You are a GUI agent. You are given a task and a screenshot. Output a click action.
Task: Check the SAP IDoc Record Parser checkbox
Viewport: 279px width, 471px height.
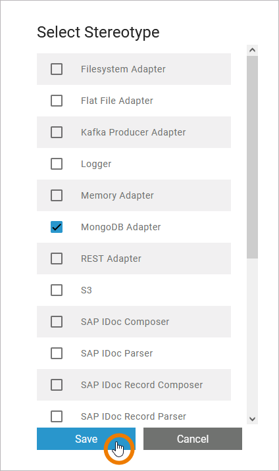click(57, 416)
